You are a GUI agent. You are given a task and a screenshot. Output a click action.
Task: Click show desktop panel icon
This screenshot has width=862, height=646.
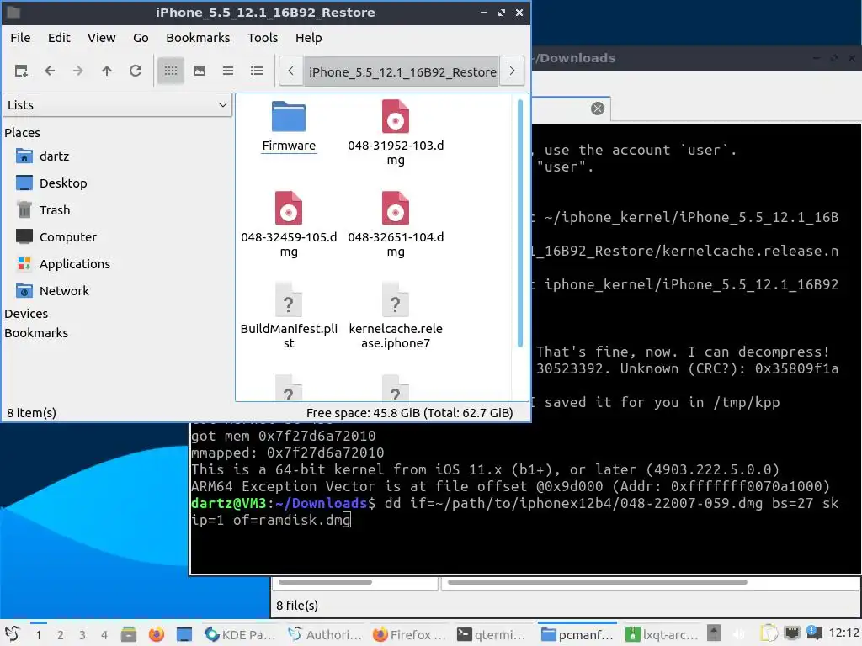pyautogui.click(x=184, y=634)
